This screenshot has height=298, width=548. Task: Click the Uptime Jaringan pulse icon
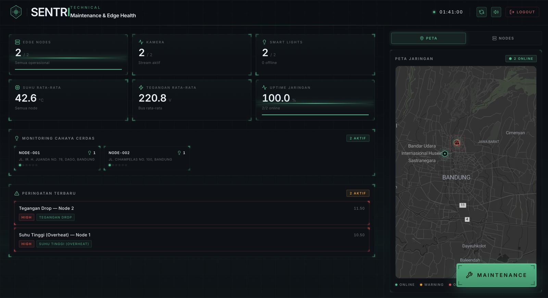point(264,88)
